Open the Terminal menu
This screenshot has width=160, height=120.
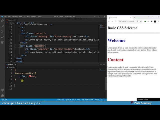point(34,16)
